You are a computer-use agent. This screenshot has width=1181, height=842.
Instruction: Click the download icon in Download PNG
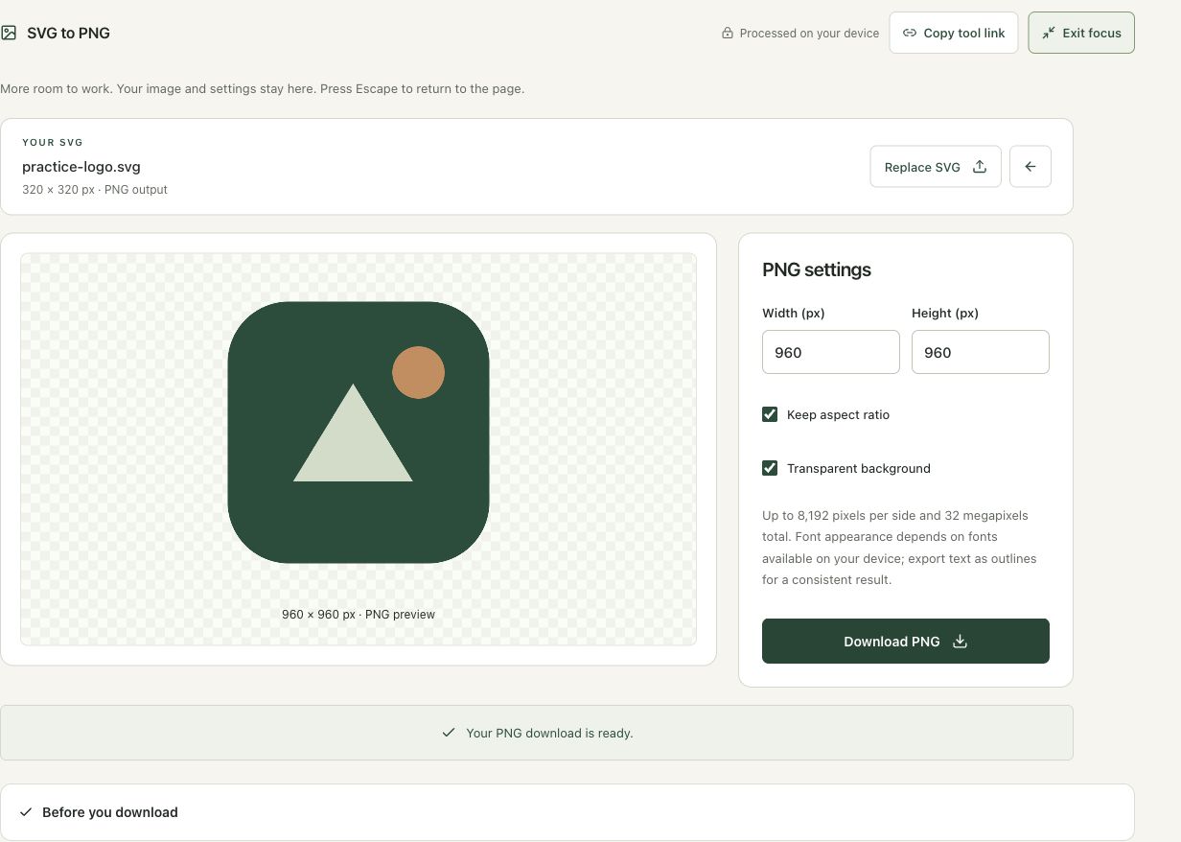(960, 642)
